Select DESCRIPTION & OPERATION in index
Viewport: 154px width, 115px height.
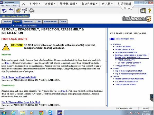click(x=126, y=53)
